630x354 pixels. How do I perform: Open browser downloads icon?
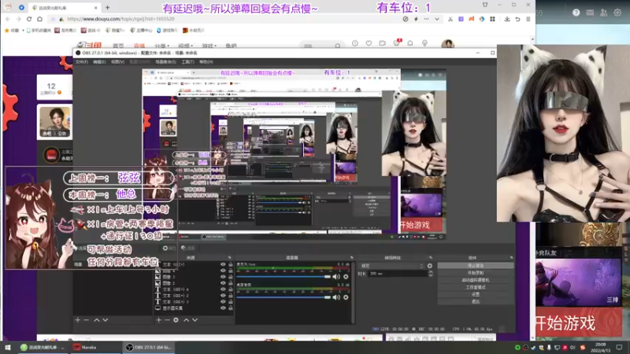point(507,19)
